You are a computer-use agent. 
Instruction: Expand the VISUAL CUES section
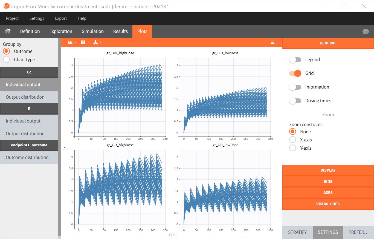(x=328, y=204)
